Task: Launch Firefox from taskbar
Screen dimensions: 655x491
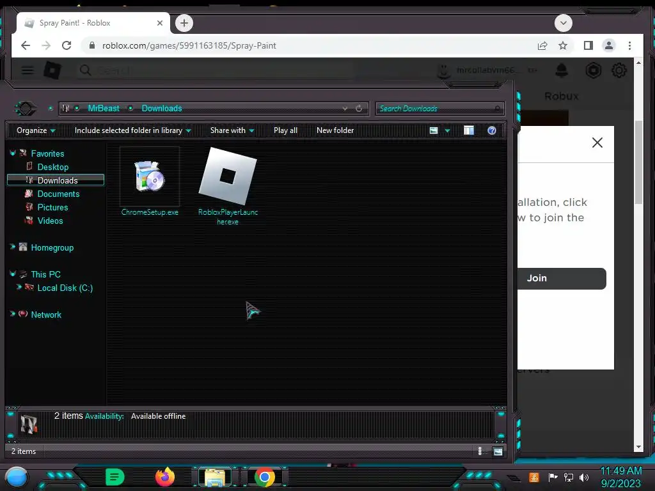Action: click(164, 477)
